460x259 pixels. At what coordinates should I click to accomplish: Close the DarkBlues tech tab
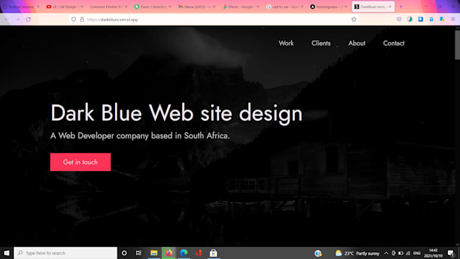tap(390, 7)
